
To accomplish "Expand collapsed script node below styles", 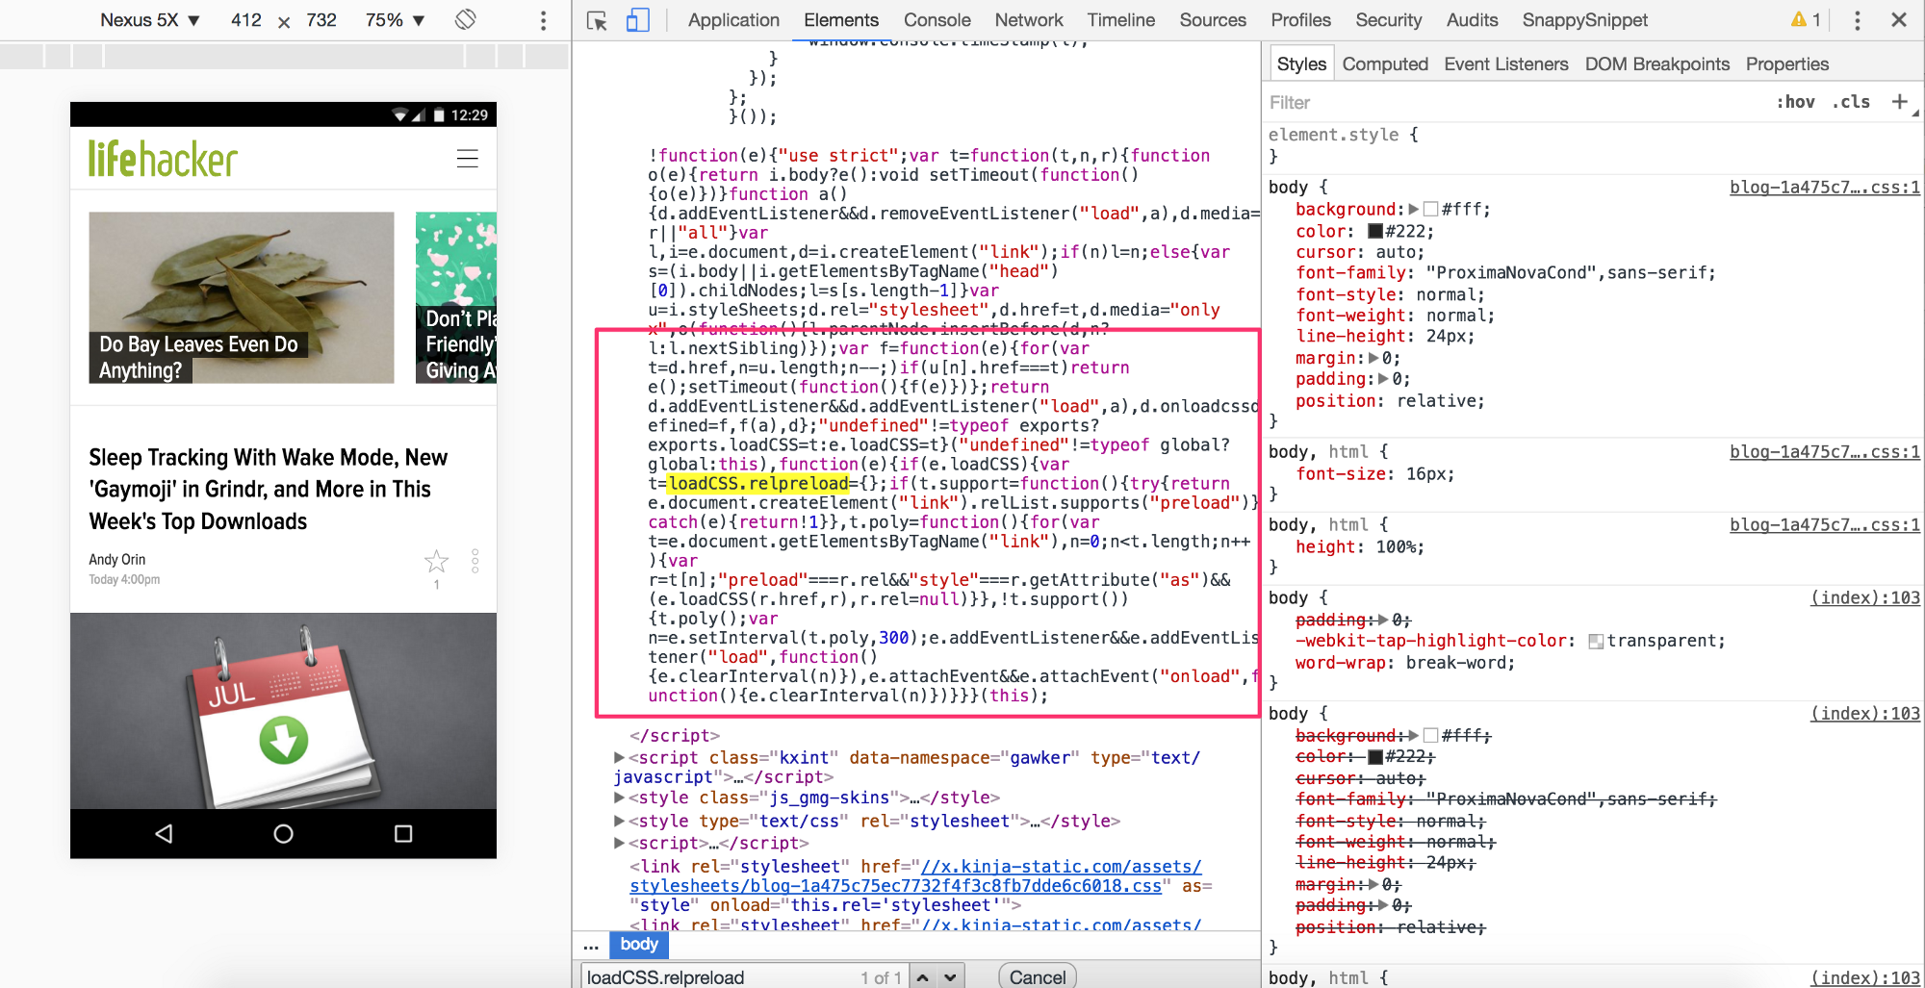I will click(620, 843).
